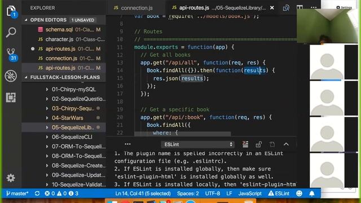Click the Open Changes icon in editor toolbar
The width and height of the screenshot is (361, 203).
pyautogui.click(x=286, y=8)
